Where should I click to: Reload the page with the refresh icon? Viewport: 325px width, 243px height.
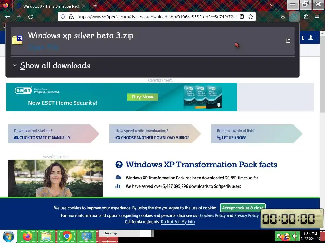(30, 17)
